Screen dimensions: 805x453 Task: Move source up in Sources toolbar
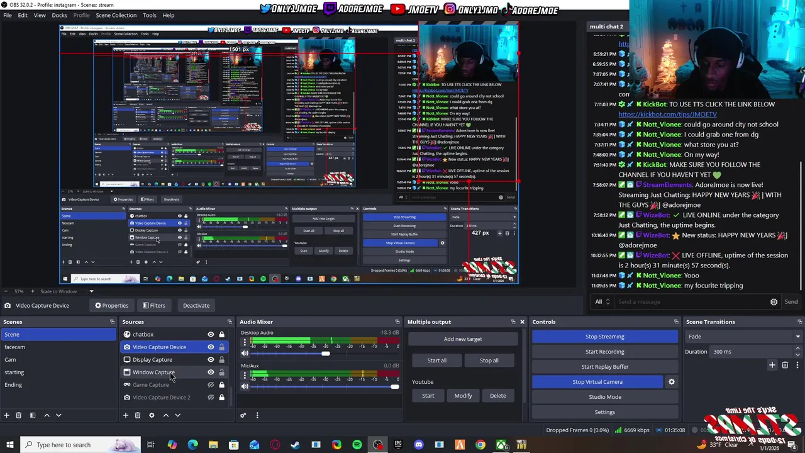tap(166, 415)
